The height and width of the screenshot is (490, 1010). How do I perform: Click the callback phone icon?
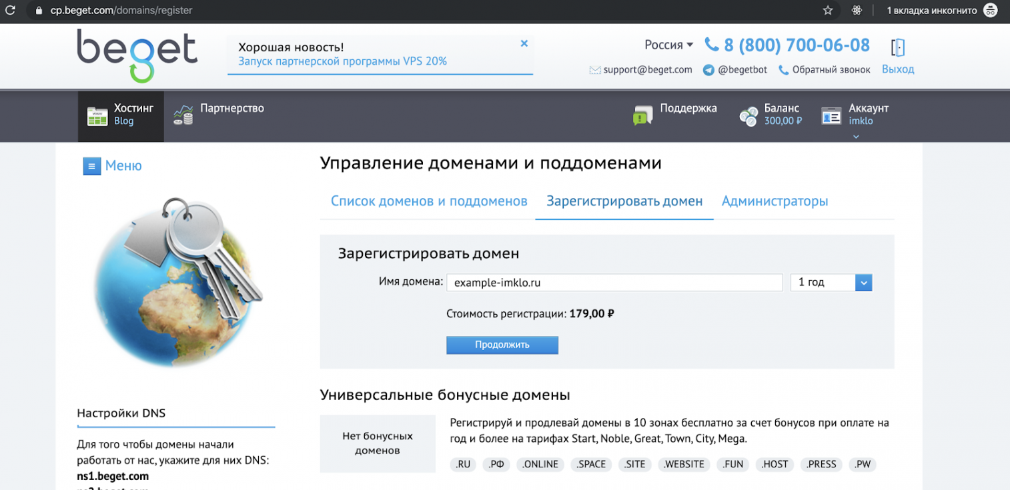[x=784, y=70]
